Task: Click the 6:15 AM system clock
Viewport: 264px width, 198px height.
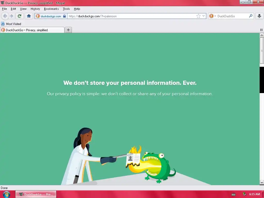Action: tap(254, 194)
